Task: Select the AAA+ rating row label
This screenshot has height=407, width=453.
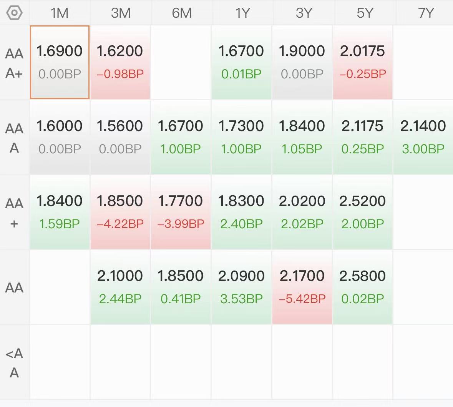Action: 14,63
